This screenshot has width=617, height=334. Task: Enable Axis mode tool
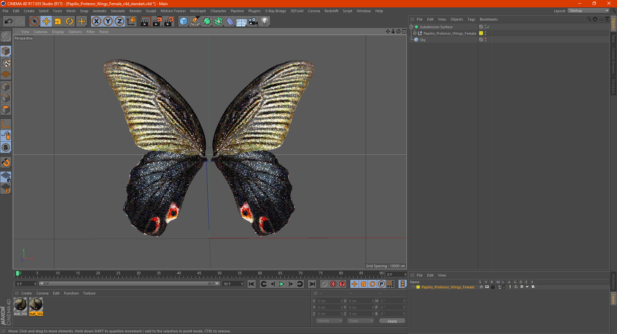[x=6, y=124]
